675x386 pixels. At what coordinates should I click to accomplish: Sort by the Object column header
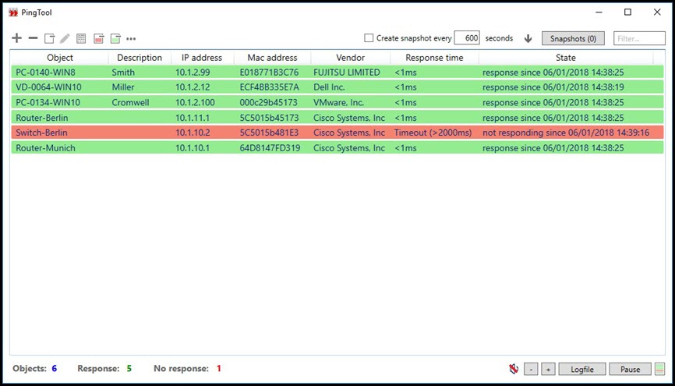[x=60, y=57]
